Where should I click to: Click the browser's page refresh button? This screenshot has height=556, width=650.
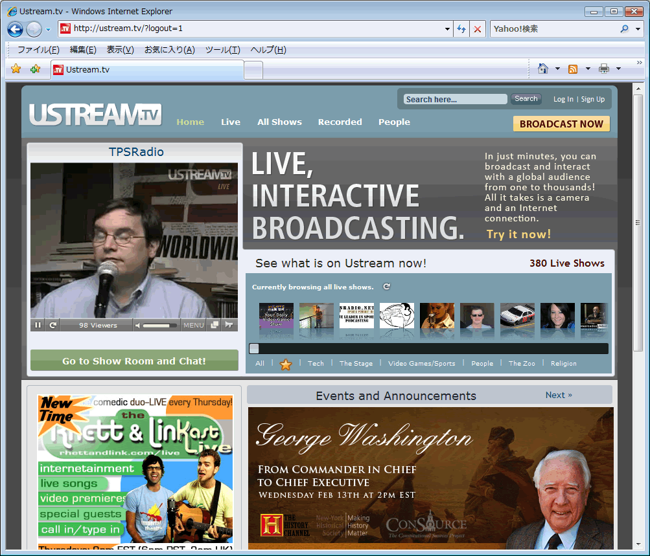pyautogui.click(x=461, y=29)
